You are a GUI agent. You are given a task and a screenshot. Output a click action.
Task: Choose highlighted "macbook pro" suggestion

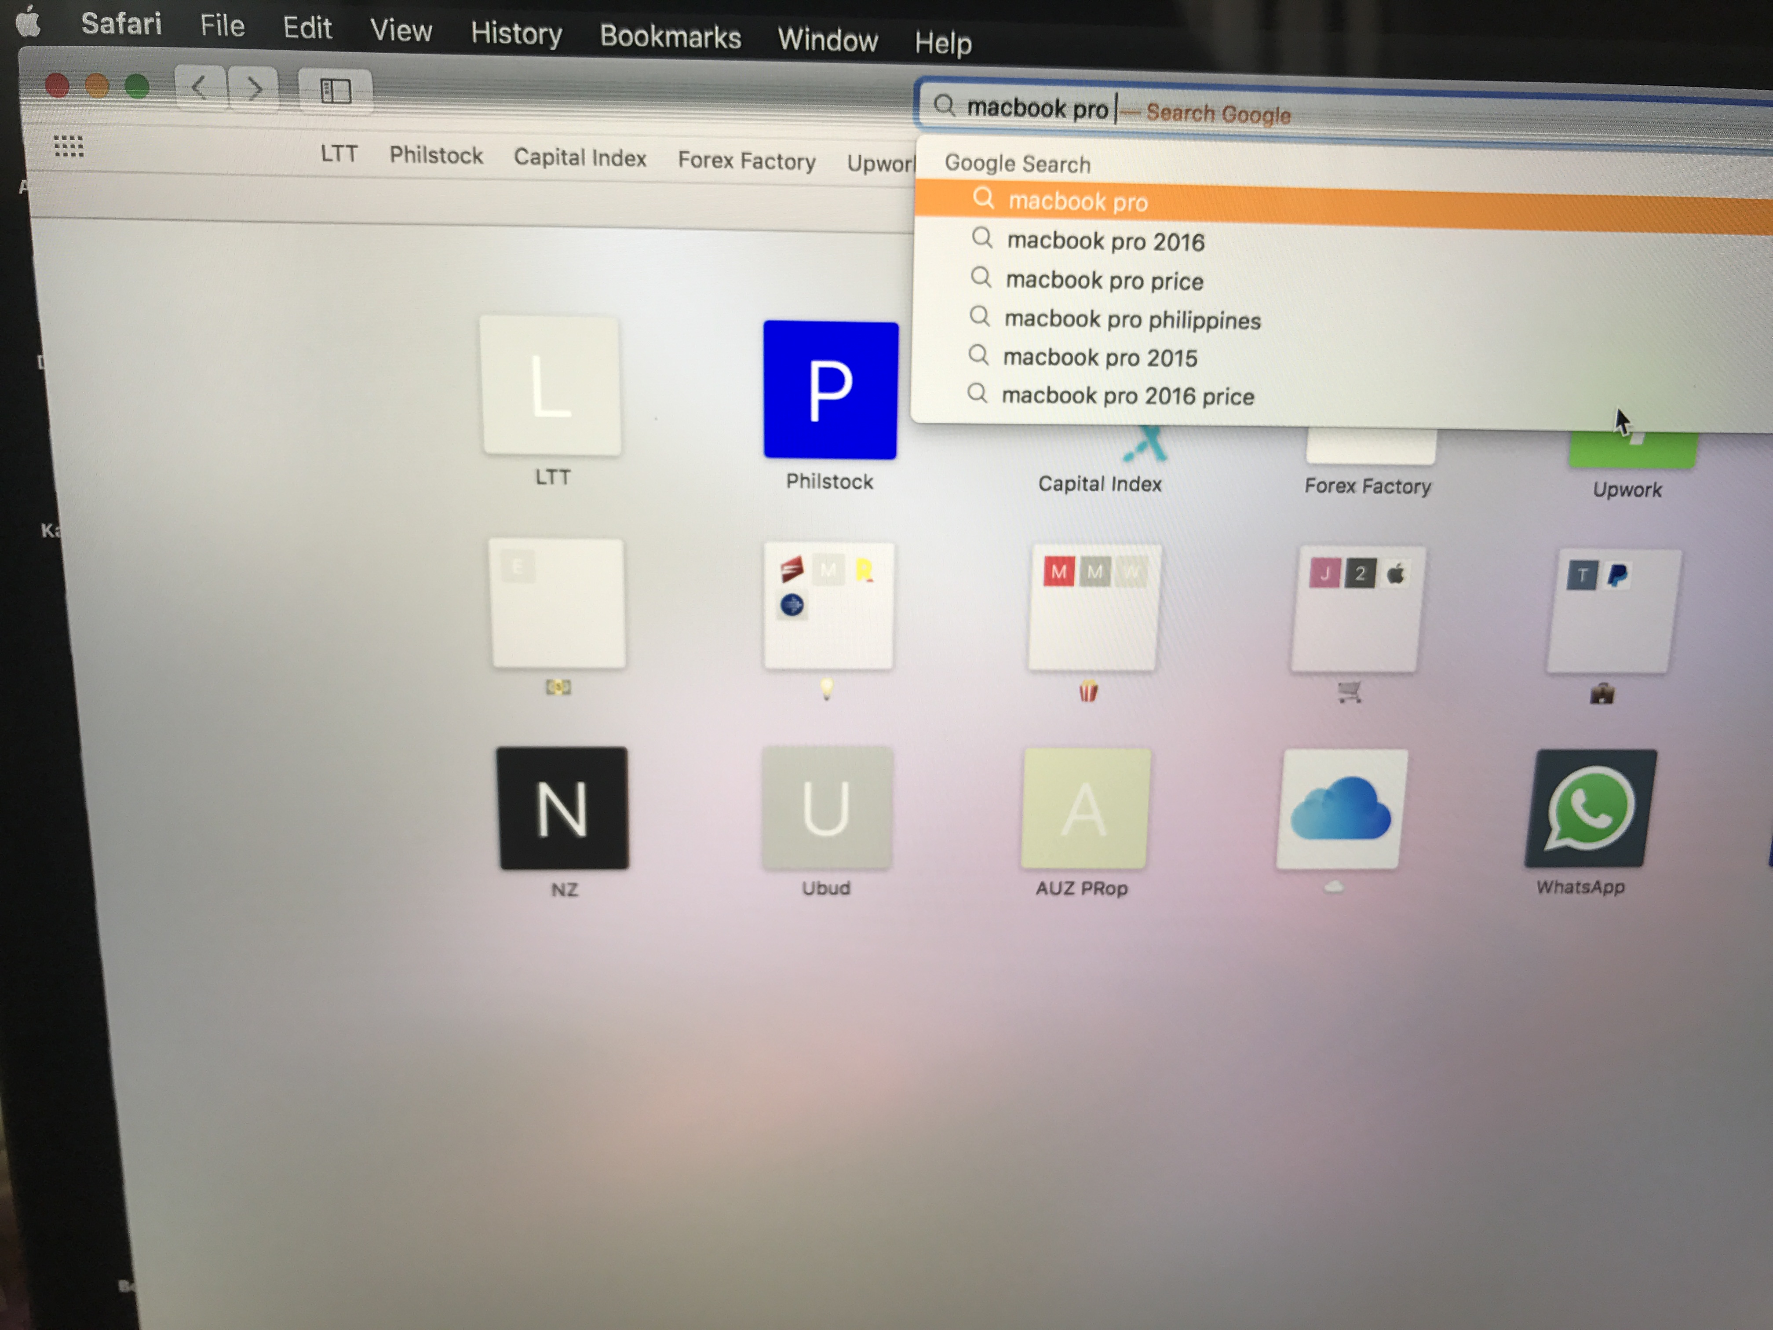click(x=1077, y=201)
